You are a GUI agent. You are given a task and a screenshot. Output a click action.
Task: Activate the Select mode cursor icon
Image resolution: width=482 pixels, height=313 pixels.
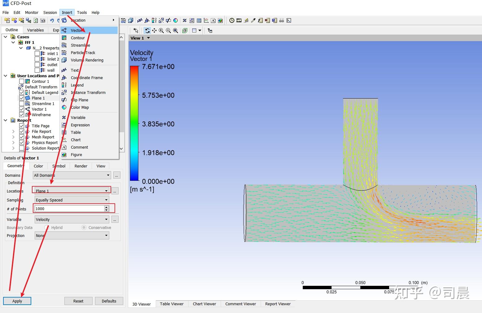(x=136, y=31)
